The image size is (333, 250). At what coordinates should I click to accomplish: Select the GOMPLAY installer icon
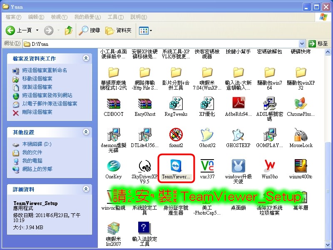pyautogui.click(x=269, y=135)
